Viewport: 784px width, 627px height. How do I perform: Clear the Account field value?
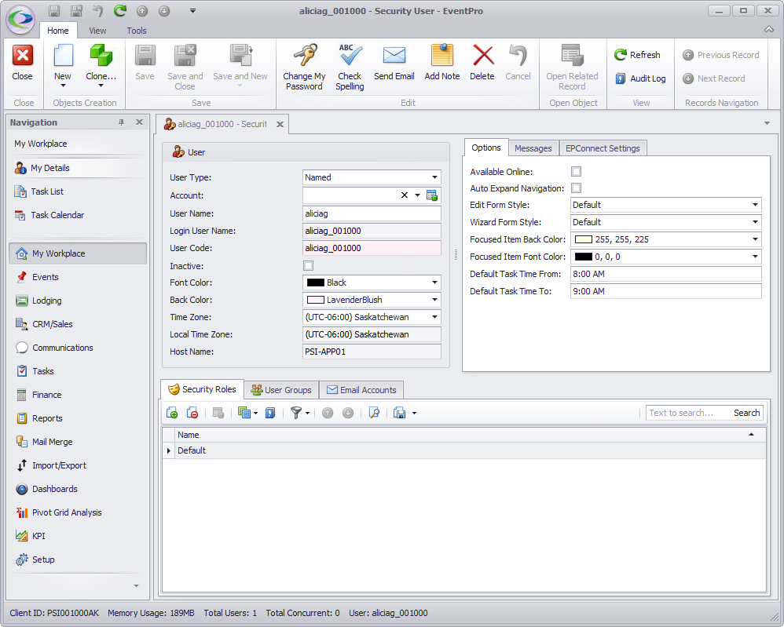405,195
